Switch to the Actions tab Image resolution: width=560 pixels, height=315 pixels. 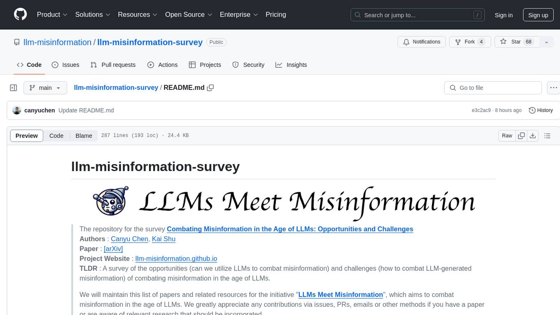[x=163, y=65]
